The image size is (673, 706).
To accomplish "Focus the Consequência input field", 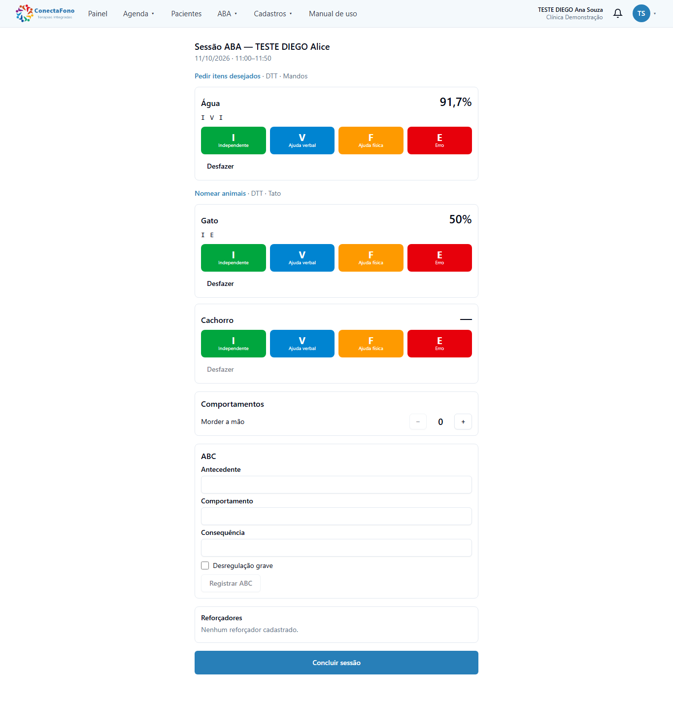I will [336, 548].
